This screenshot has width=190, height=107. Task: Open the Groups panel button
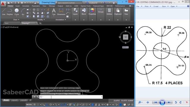pos(101,11)
